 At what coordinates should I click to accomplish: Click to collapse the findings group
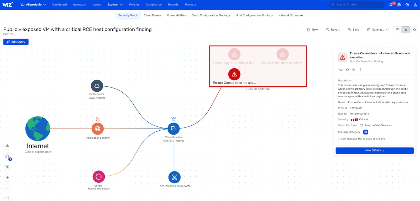click(x=258, y=89)
